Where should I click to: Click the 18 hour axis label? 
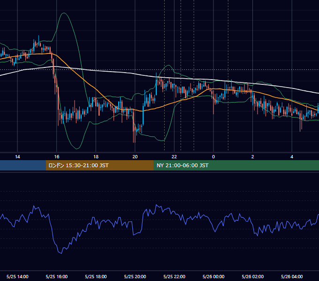tap(96, 157)
